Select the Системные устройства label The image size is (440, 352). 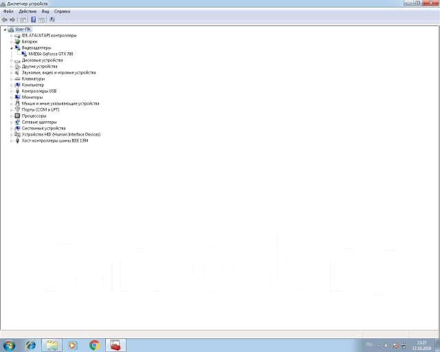(44, 129)
